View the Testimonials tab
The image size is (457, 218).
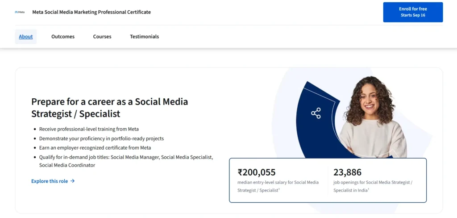point(144,37)
